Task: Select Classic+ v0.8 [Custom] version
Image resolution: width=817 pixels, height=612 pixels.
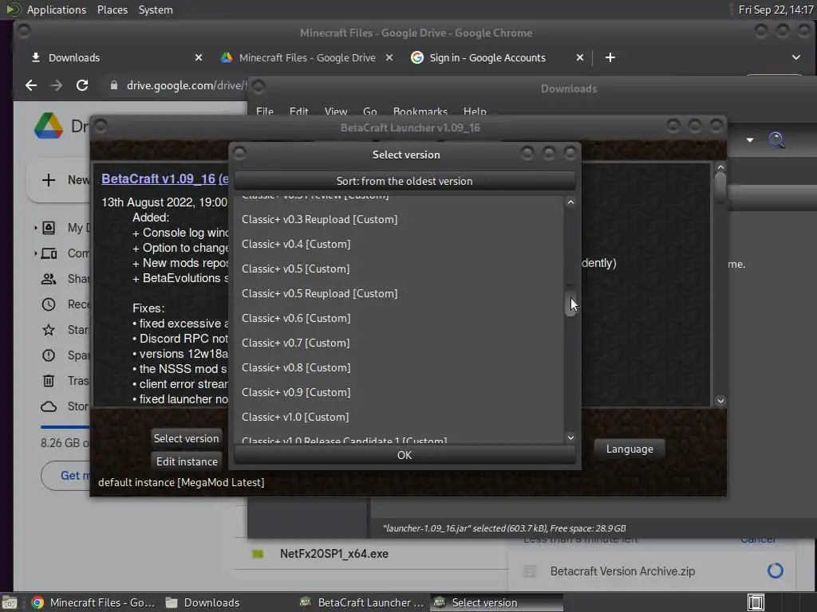Action: [399, 368]
